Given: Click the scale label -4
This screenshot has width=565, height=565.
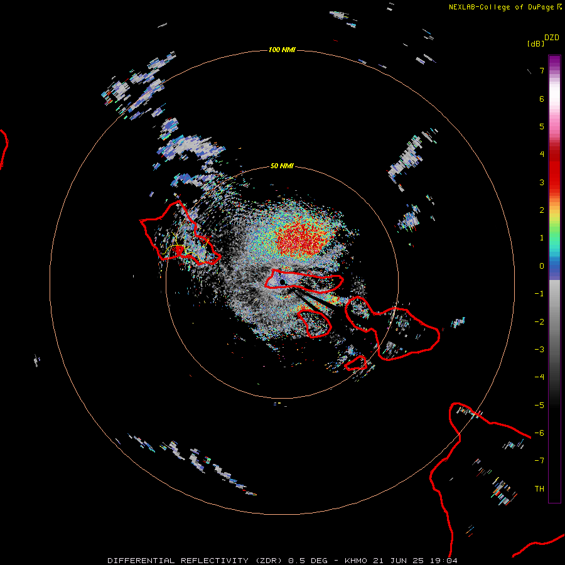Looking at the screenshot, I should point(539,377).
